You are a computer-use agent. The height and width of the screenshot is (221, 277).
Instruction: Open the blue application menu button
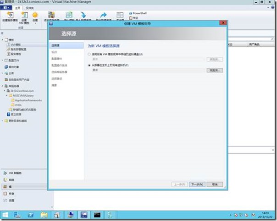coord(6,8)
